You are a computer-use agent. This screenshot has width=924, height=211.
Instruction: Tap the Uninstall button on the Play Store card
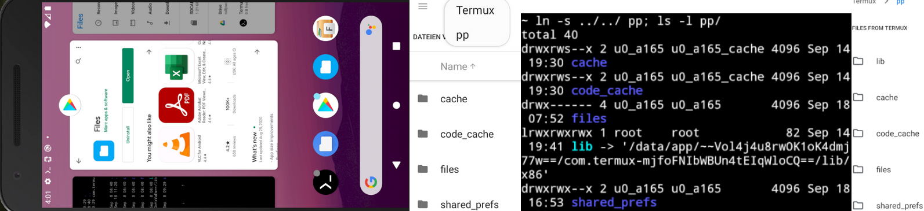(x=128, y=135)
